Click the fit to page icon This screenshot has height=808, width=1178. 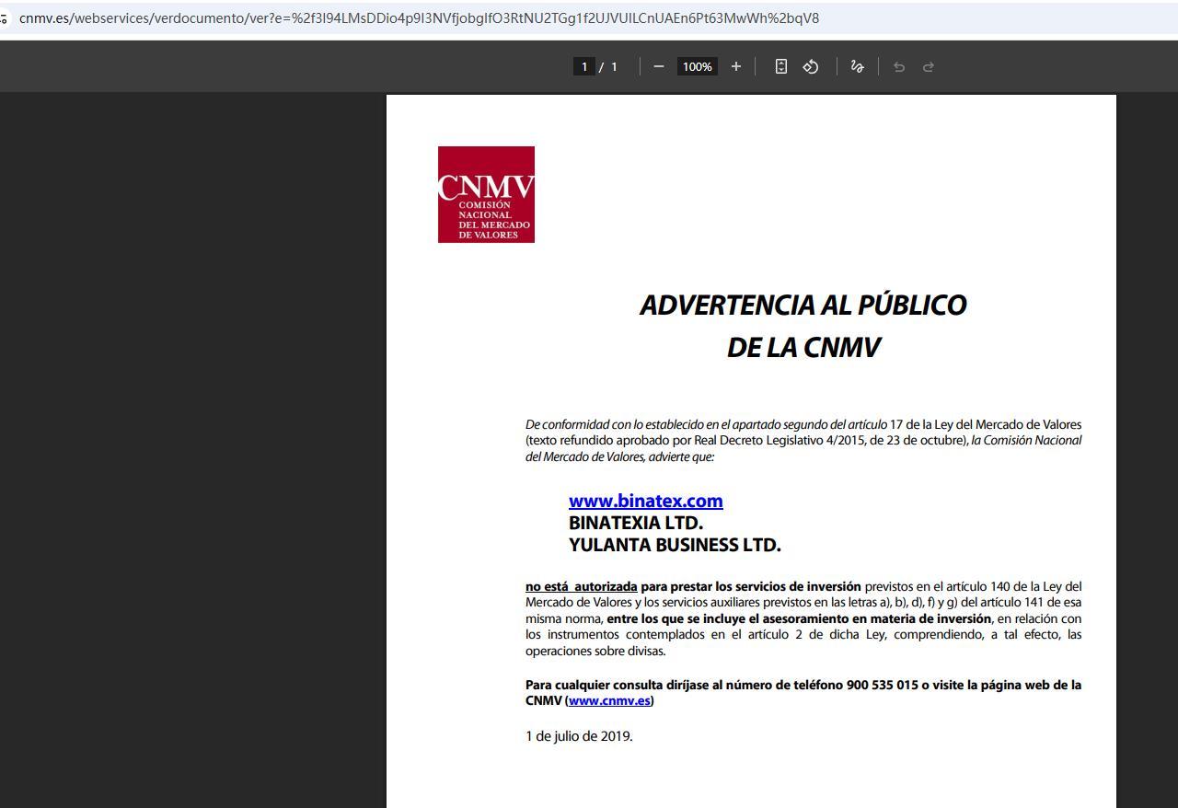(780, 66)
